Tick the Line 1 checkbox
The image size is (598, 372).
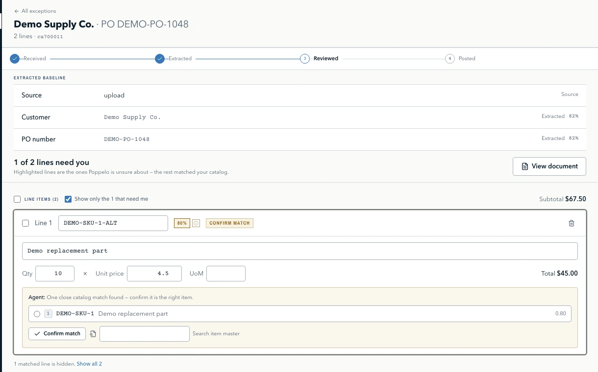[25, 223]
